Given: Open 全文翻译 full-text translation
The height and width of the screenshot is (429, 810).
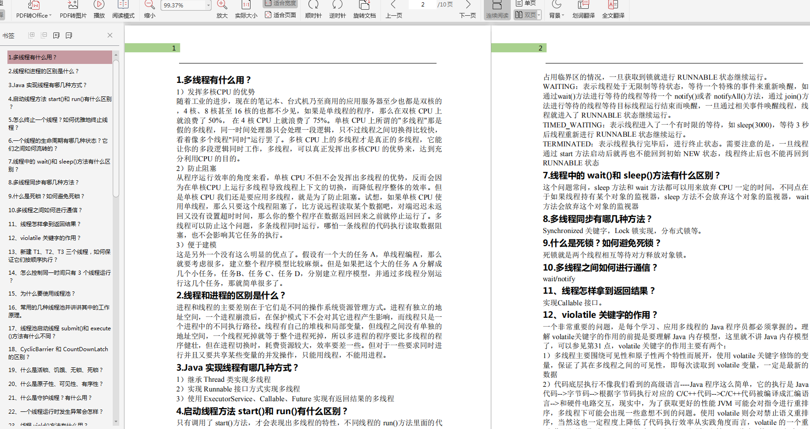Looking at the screenshot, I should point(613,10).
